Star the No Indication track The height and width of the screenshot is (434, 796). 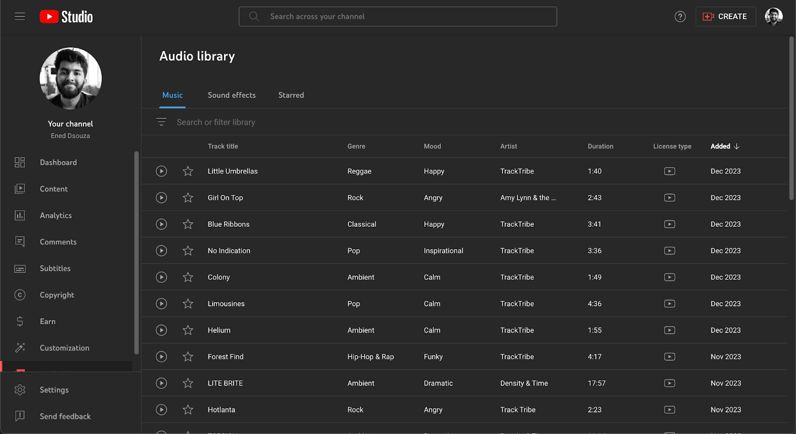click(x=188, y=251)
